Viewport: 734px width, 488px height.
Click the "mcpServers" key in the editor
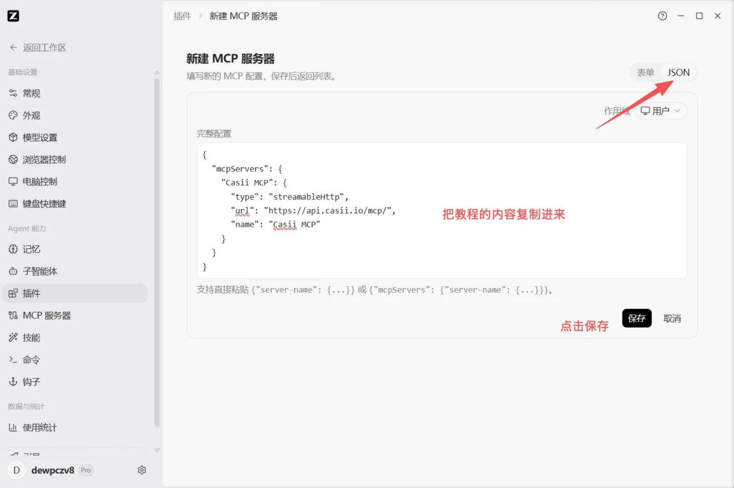pyautogui.click(x=240, y=169)
